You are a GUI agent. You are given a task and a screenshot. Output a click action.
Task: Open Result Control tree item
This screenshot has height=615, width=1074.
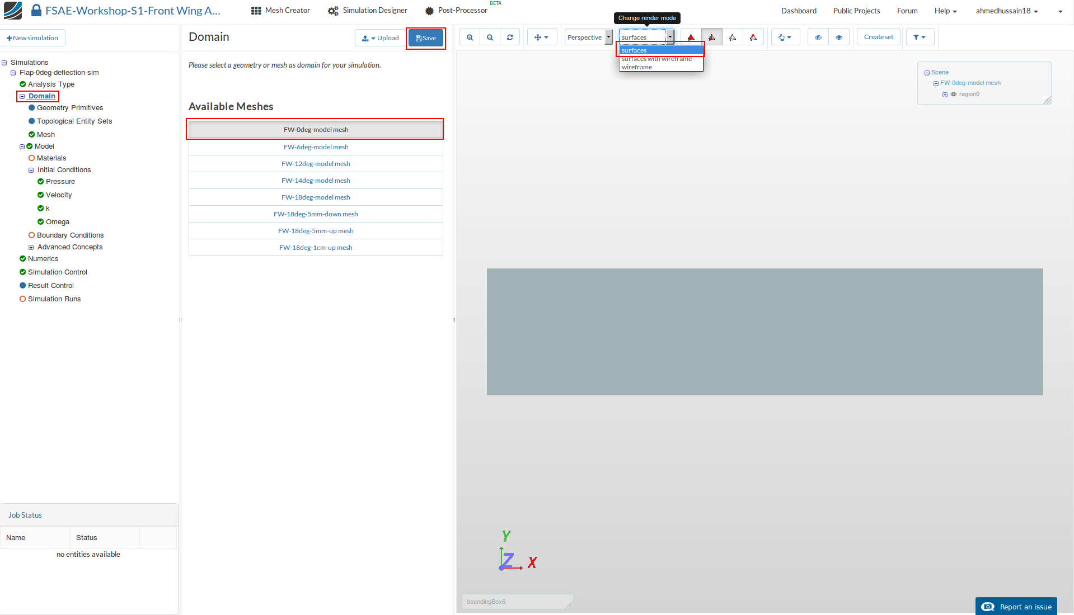click(x=51, y=286)
